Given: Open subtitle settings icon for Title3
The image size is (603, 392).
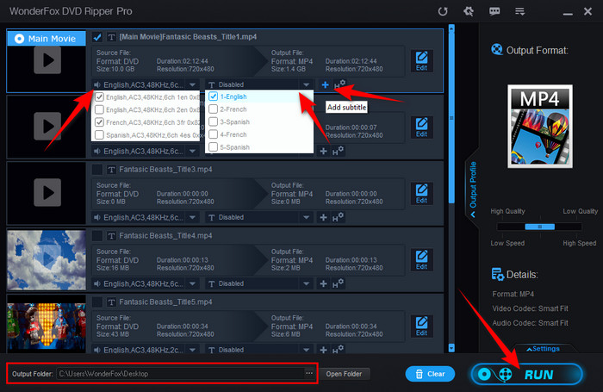Looking at the screenshot, I should 338,217.
